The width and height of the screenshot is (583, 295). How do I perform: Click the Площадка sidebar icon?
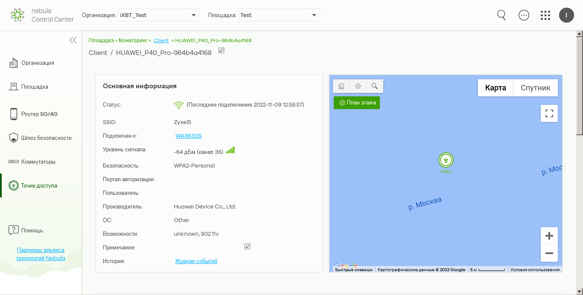pyautogui.click(x=14, y=87)
